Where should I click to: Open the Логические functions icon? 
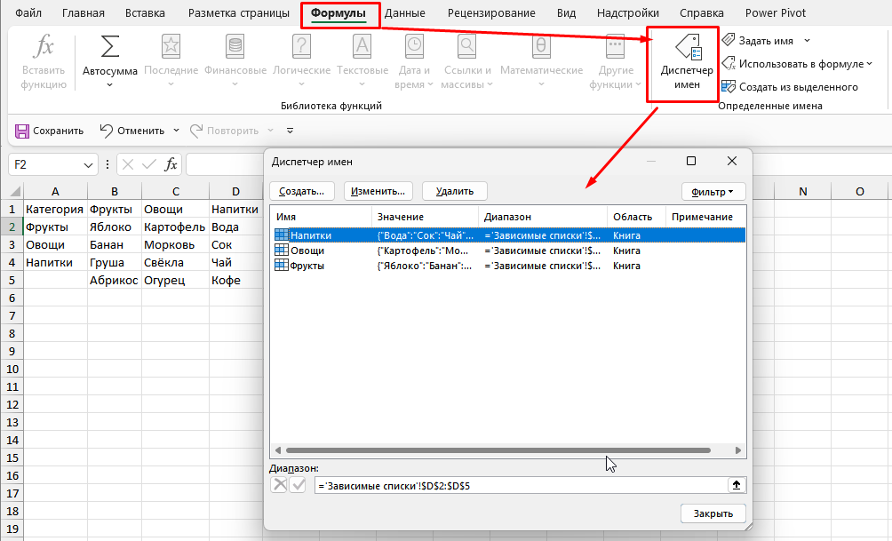(x=301, y=48)
